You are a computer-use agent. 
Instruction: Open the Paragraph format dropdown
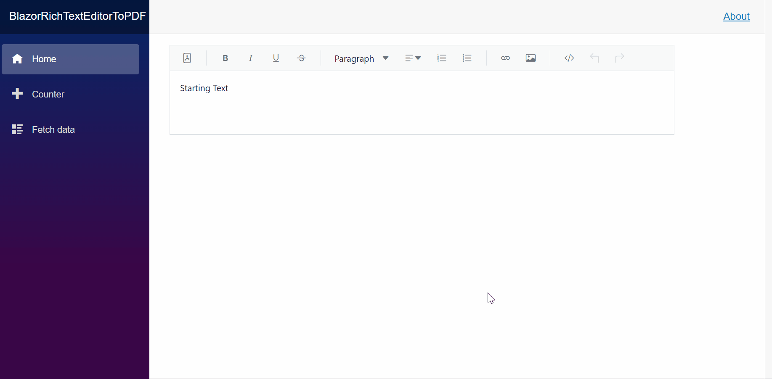point(361,58)
